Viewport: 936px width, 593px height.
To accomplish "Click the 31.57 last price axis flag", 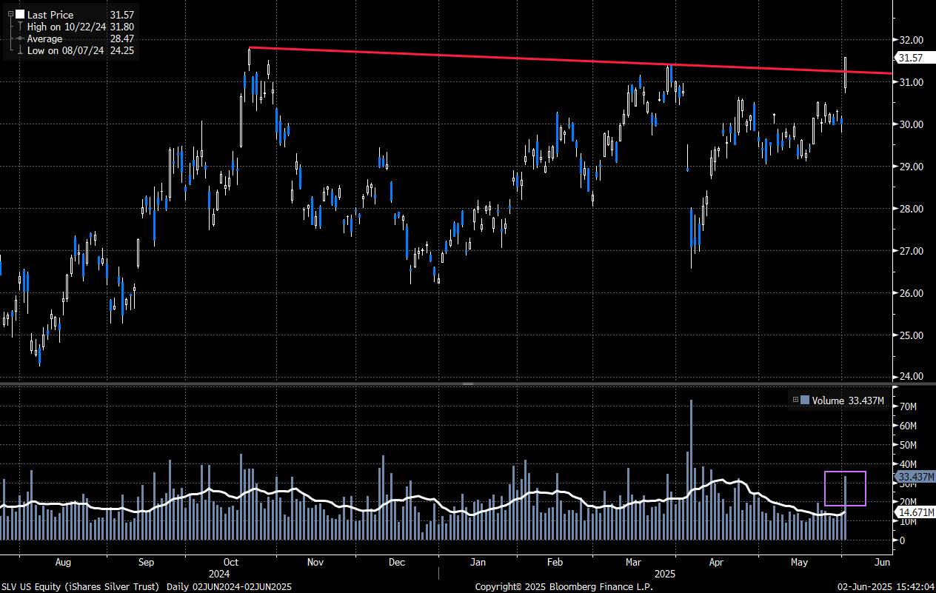I will click(909, 58).
